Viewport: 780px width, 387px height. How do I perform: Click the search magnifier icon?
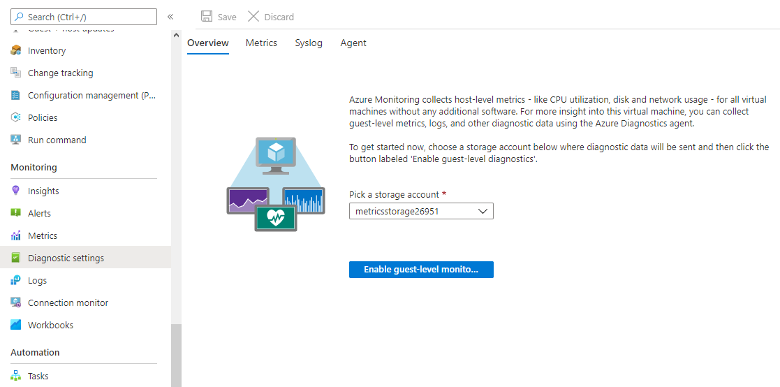(20, 17)
